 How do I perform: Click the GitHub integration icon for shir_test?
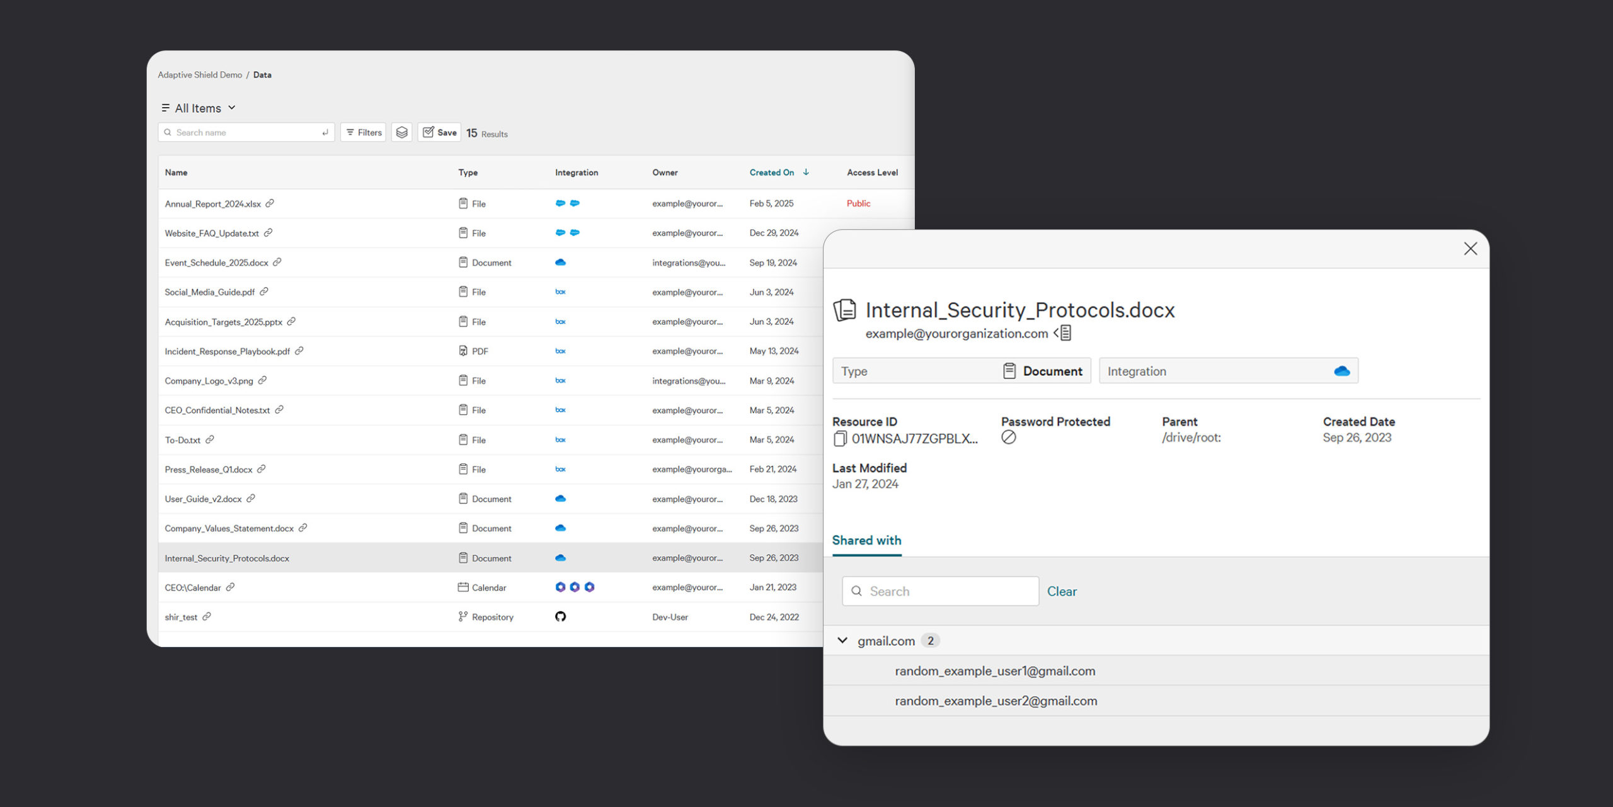pos(560,616)
